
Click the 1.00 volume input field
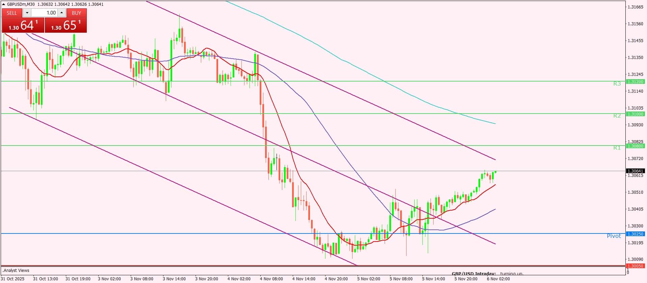tap(45, 13)
